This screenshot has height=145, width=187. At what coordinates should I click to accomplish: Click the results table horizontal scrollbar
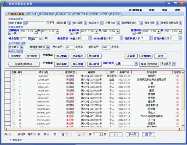tap(93, 129)
